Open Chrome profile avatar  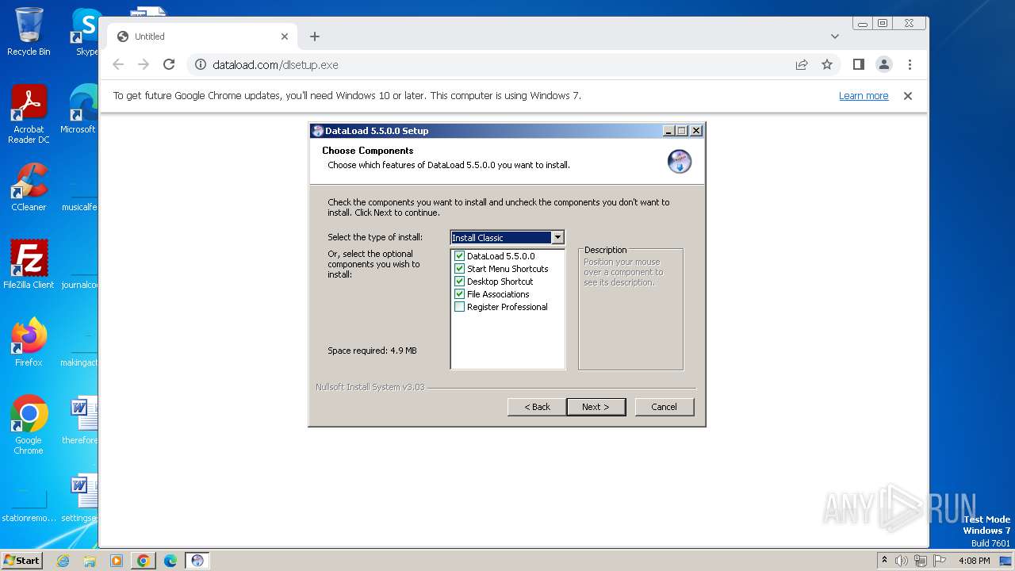pos(884,64)
